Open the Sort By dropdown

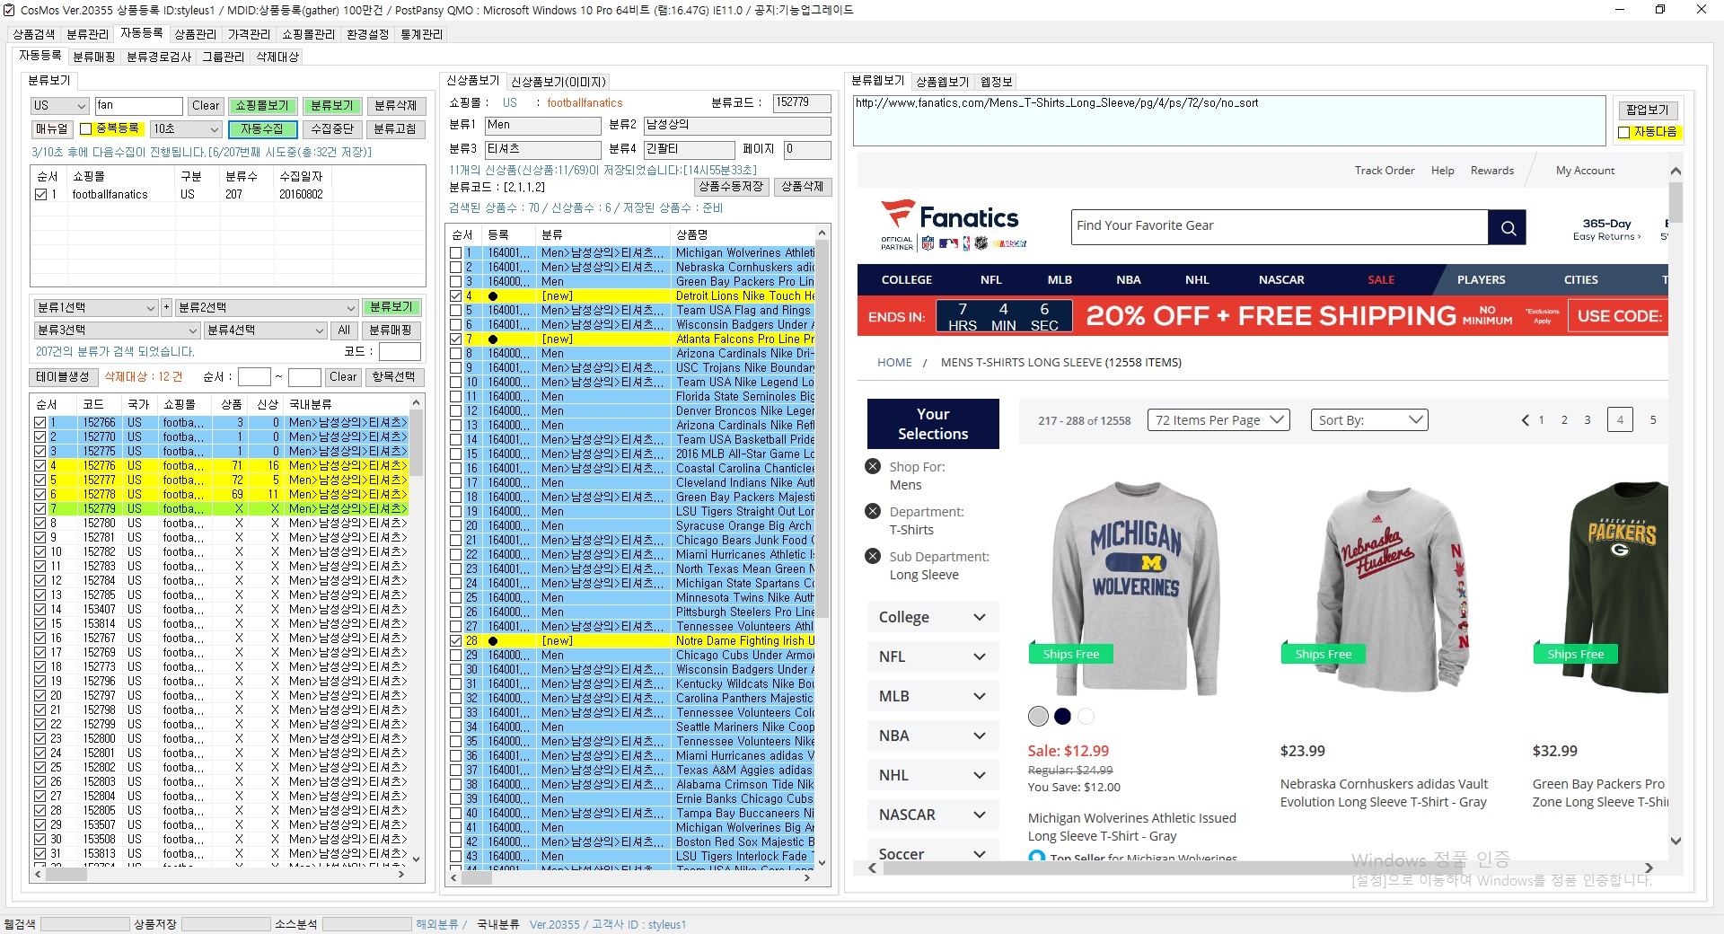pos(1368,420)
